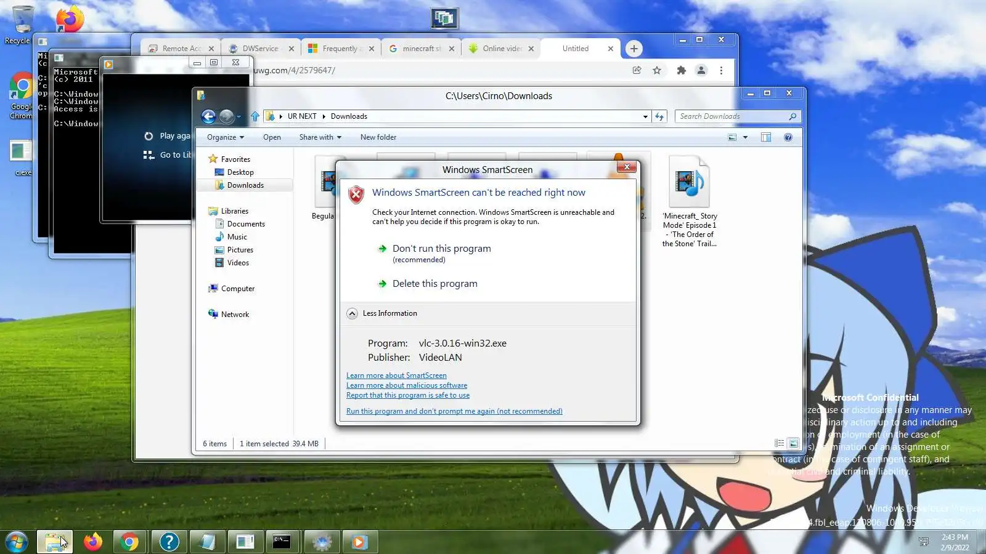The width and height of the screenshot is (986, 554).
Task: Launch Firefox from the taskbar
Action: 93,542
